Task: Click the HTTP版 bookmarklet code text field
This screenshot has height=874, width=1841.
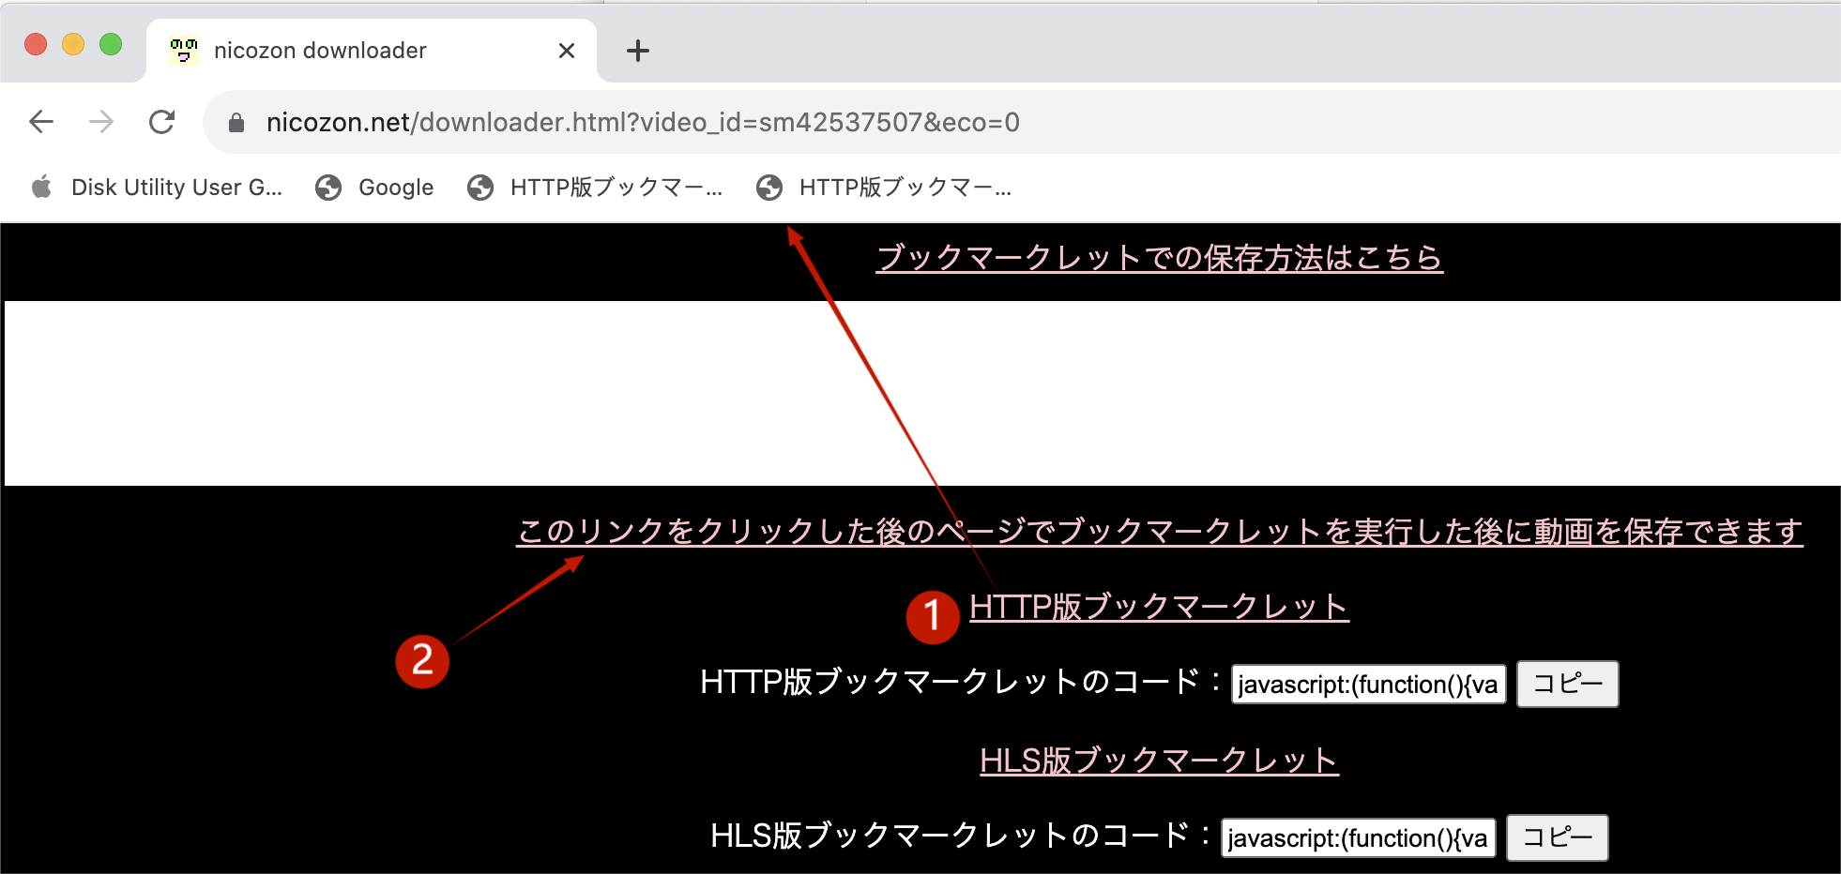Action: 1368,685
